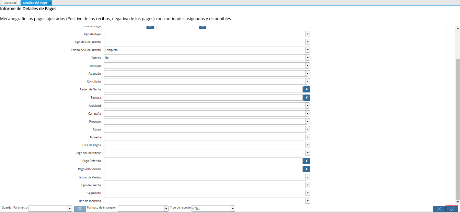This screenshot has height=213, width=460.
Task: Click the Proyecto input field
Action: pyautogui.click(x=205, y=122)
